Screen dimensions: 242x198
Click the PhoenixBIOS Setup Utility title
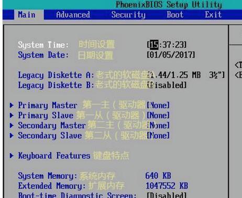(x=169, y=5)
